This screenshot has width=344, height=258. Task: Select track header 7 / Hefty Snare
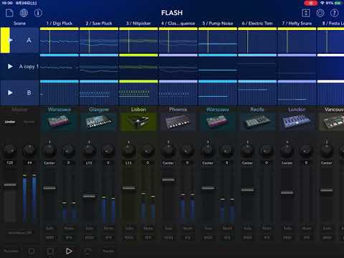click(297, 23)
